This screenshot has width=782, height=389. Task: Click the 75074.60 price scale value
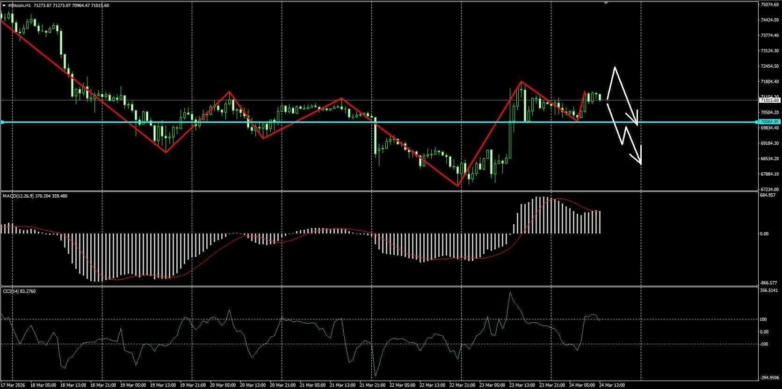pos(769,5)
